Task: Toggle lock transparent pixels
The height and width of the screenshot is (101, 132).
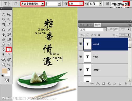Action: [88, 35]
